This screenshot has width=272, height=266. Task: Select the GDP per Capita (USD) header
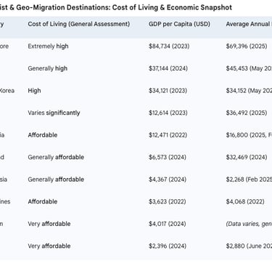click(179, 24)
